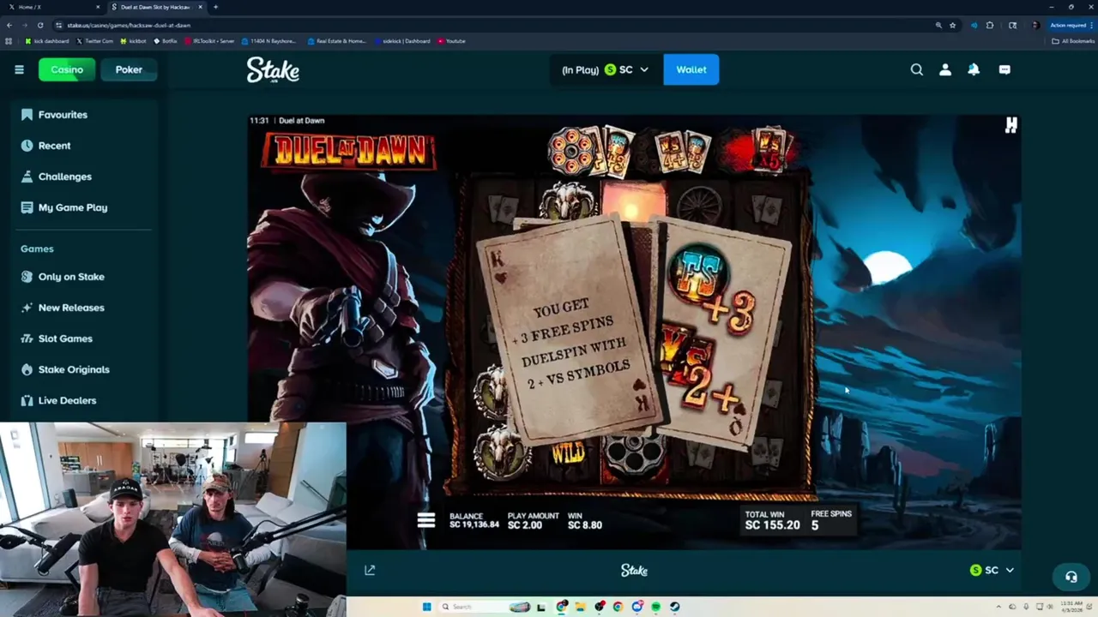The height and width of the screenshot is (617, 1098).
Task: View notifications bell
Action: [974, 69]
